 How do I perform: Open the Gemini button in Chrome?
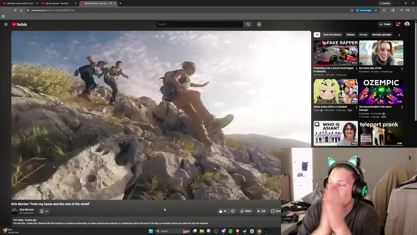pyautogui.click(x=384, y=3)
